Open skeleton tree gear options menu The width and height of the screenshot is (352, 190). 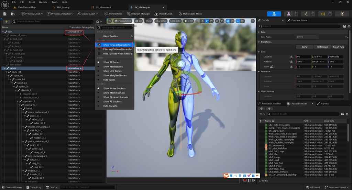point(99,22)
